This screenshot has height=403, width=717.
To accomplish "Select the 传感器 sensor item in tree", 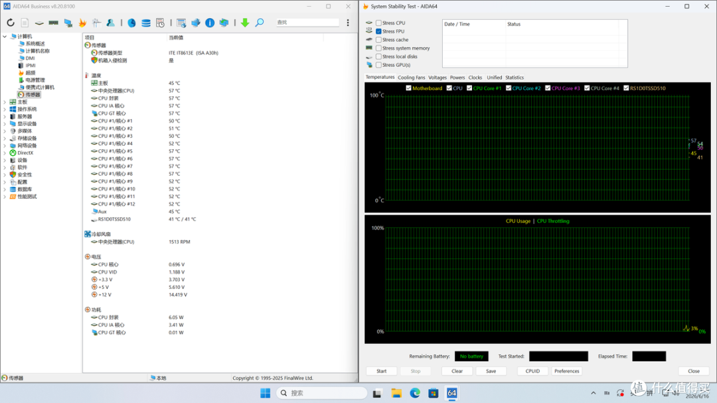I will [x=29, y=95].
